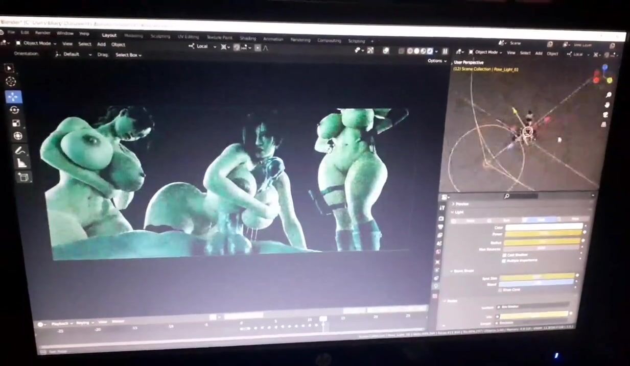The height and width of the screenshot is (366, 630).
Task: Enable the Multiple Importance checkbox
Action: pyautogui.click(x=504, y=260)
